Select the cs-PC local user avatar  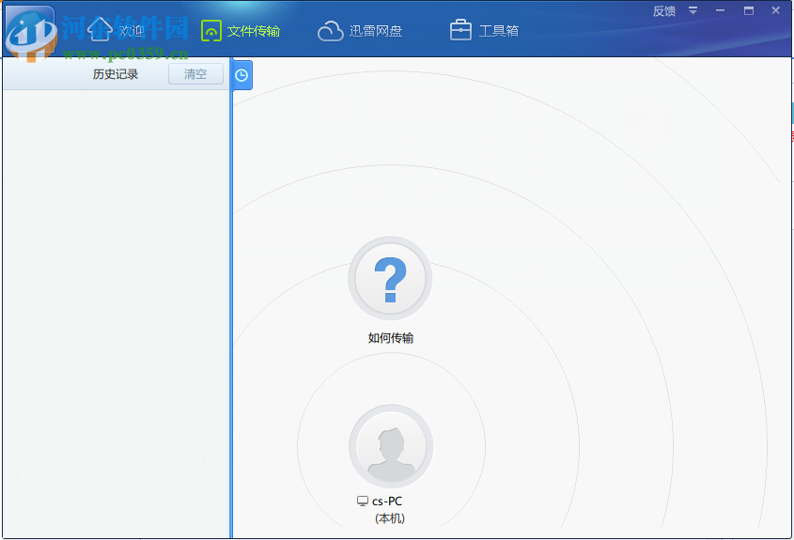(390, 446)
